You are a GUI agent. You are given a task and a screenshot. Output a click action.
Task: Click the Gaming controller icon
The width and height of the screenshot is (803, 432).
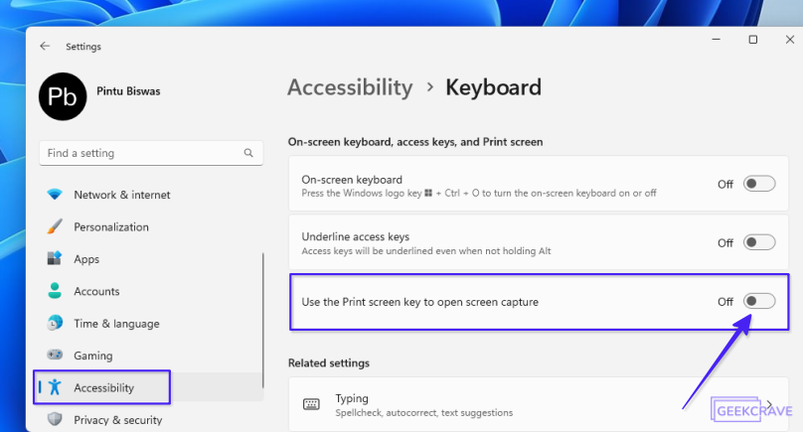[x=55, y=355]
